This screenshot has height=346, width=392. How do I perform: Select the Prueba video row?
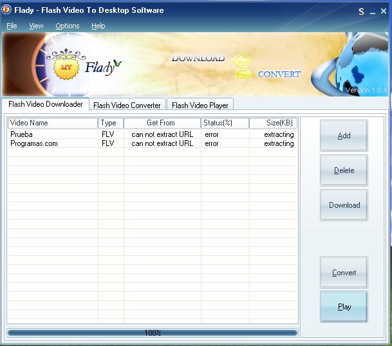pyautogui.click(x=153, y=134)
